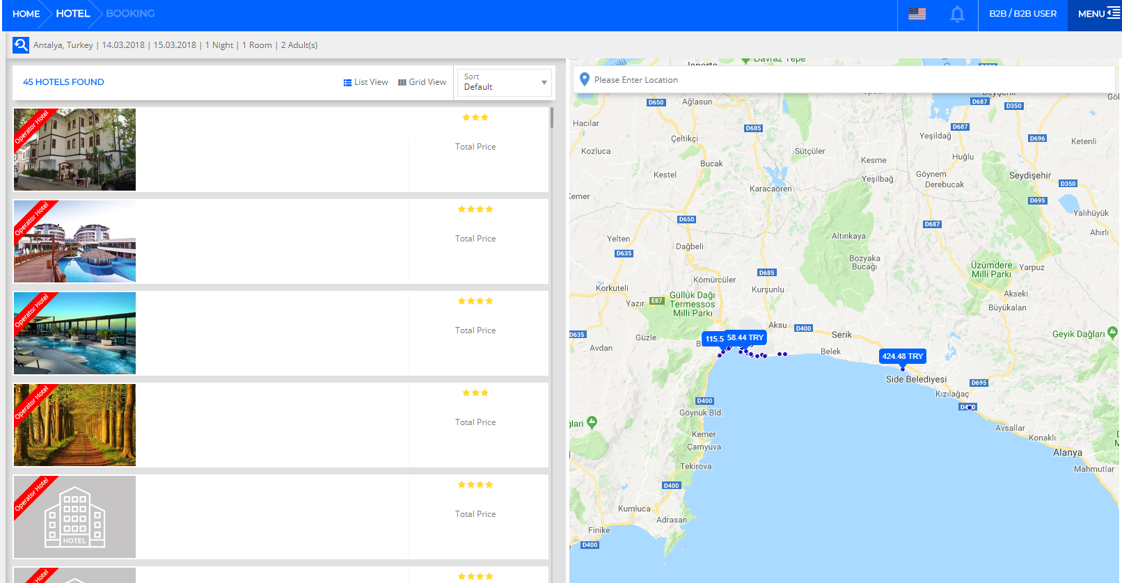The height and width of the screenshot is (583, 1122).
Task: Switch to Grid View
Action: click(422, 82)
